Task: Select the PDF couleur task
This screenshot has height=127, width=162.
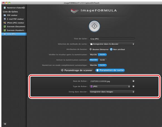Action: [x=14, y=15]
